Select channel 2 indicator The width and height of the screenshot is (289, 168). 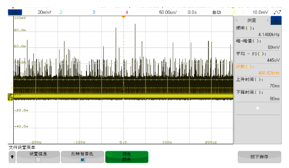(61, 12)
